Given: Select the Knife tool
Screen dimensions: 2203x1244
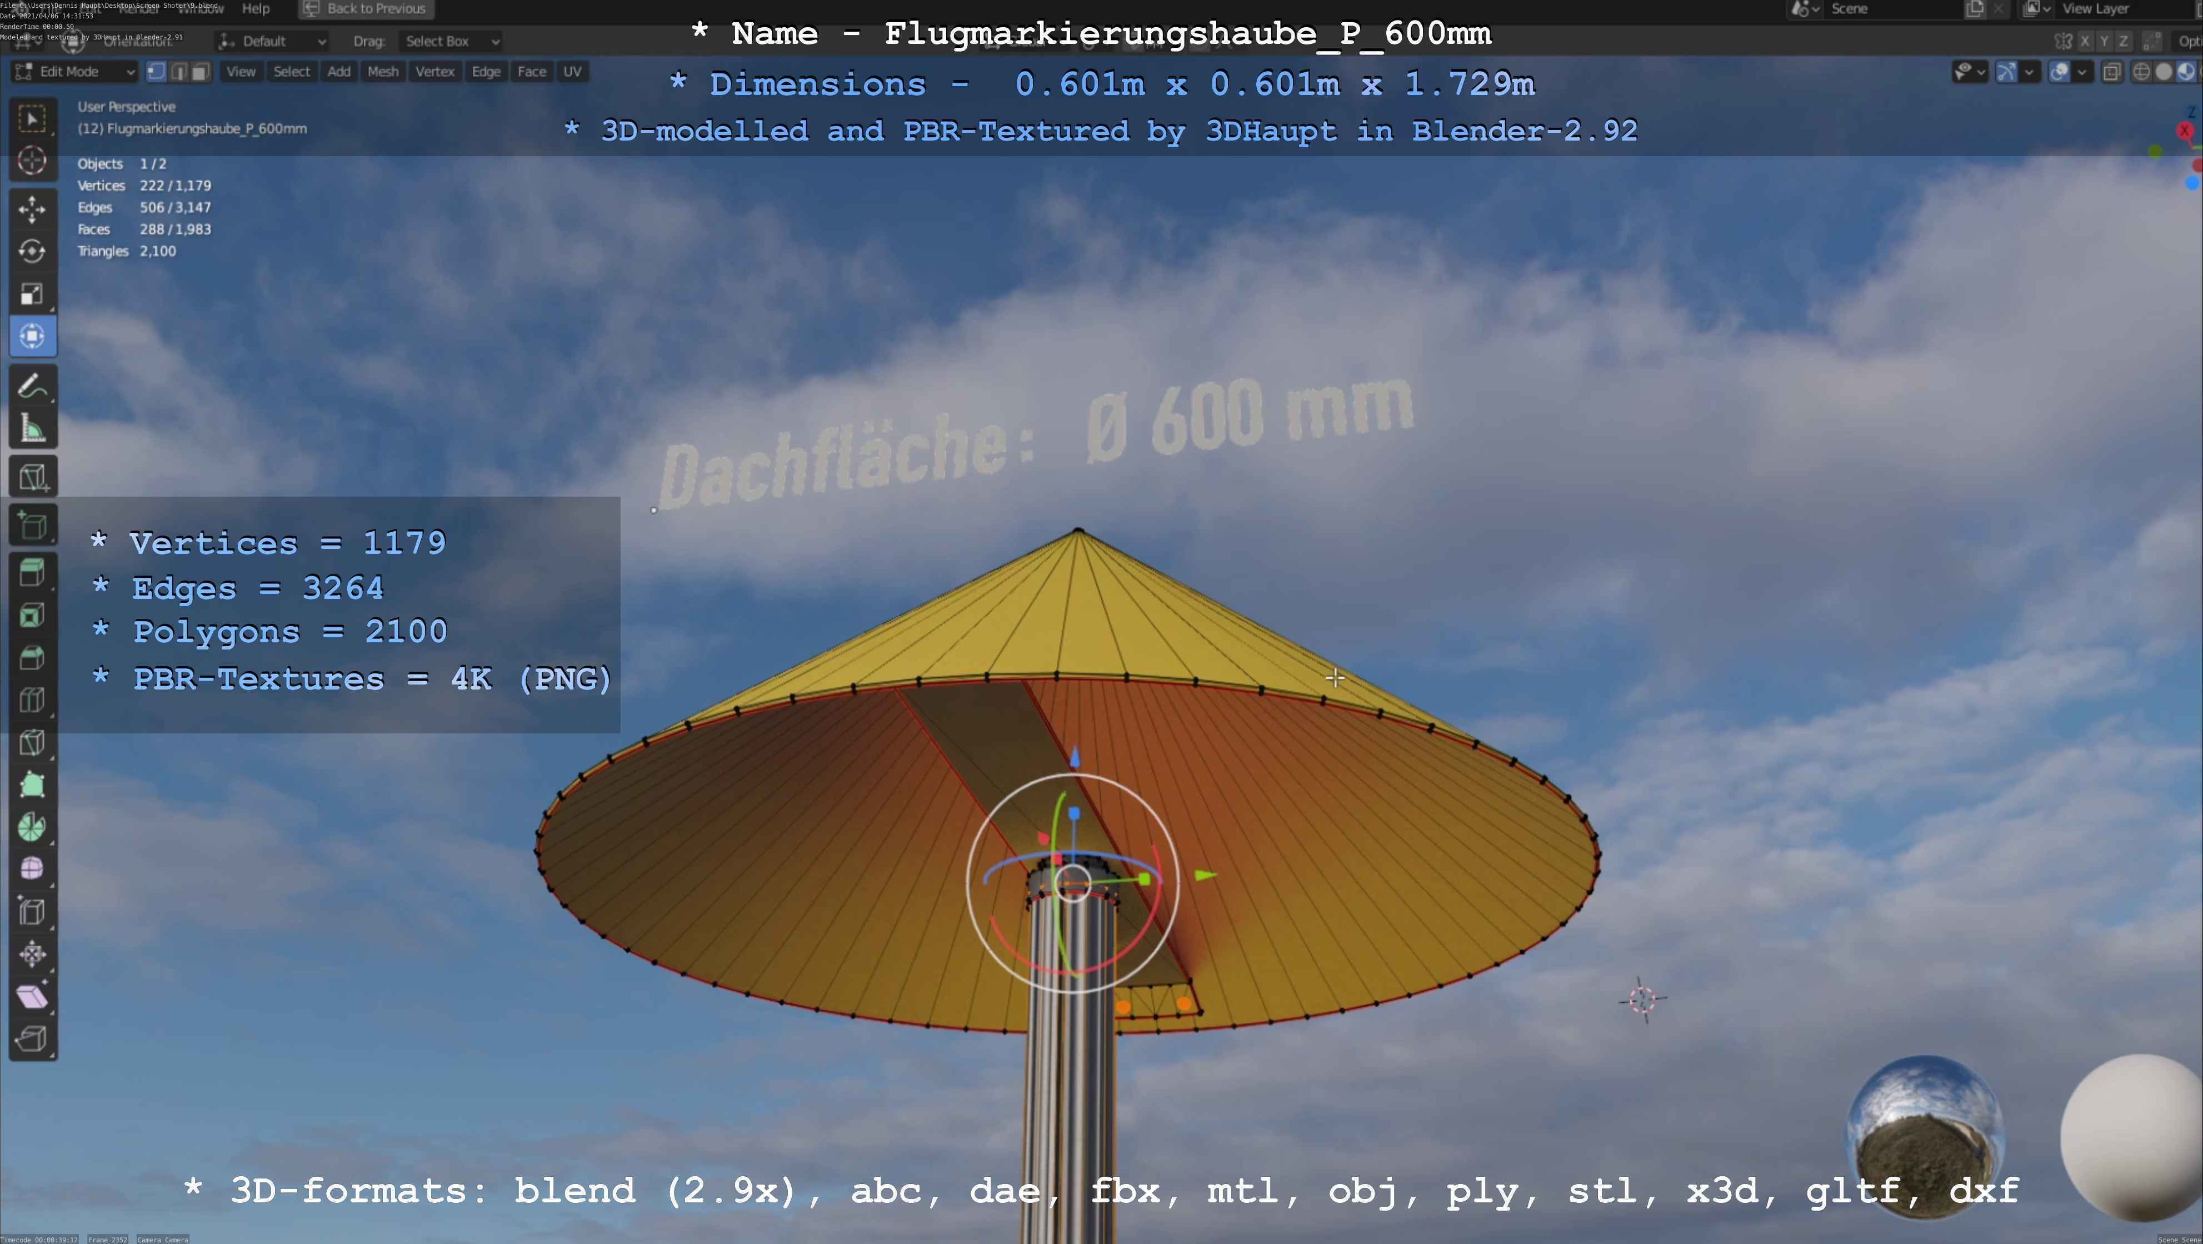Looking at the screenshot, I should pyautogui.click(x=32, y=742).
